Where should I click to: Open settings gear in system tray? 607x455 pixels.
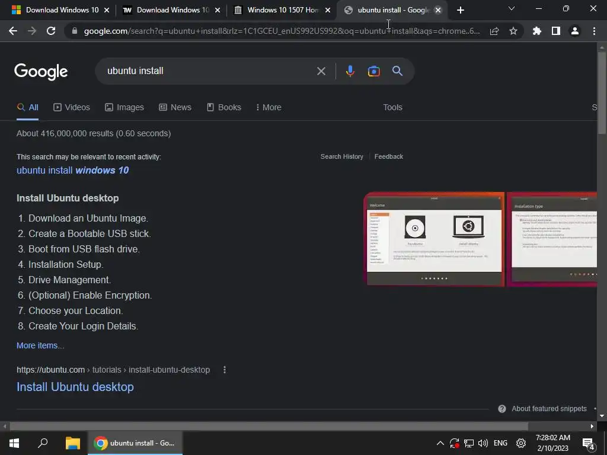click(521, 443)
